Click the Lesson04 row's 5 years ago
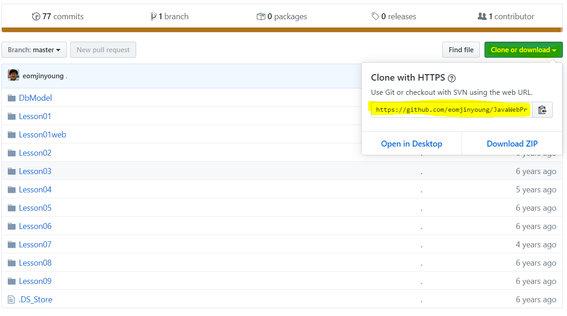 click(536, 190)
